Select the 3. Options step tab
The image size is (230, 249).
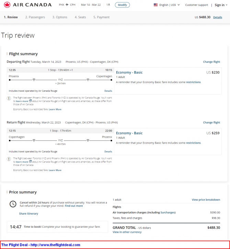(60, 17)
